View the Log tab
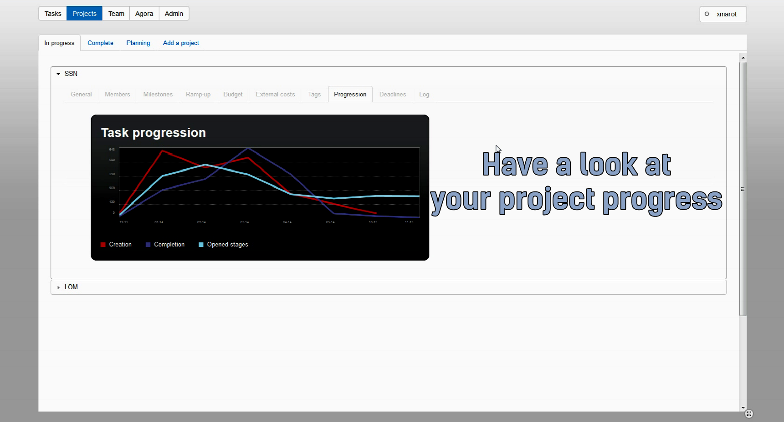 [424, 94]
